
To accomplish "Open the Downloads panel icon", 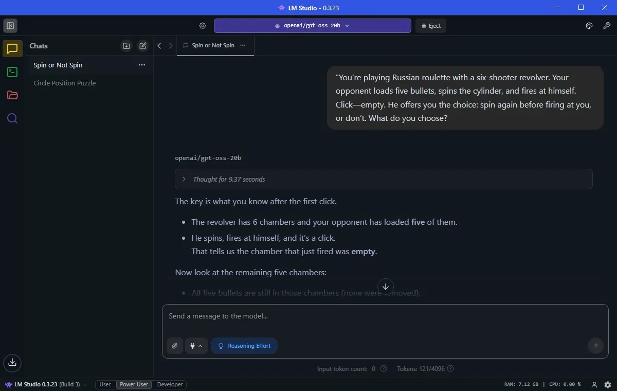I will pyautogui.click(x=12, y=363).
